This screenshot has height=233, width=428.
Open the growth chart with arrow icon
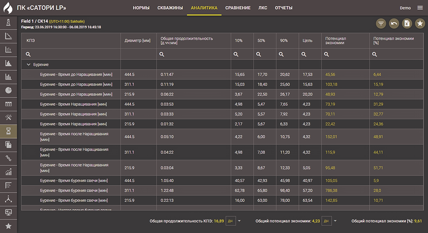(x=9, y=172)
